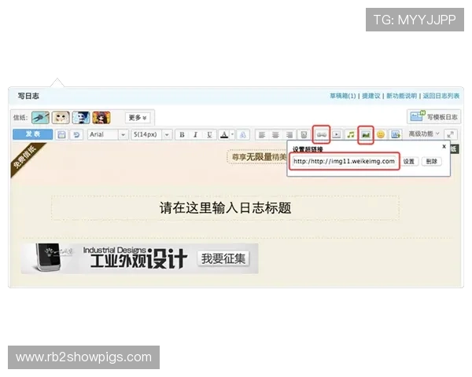Click the undo arrow icon
472x377 pixels.
[x=76, y=134]
